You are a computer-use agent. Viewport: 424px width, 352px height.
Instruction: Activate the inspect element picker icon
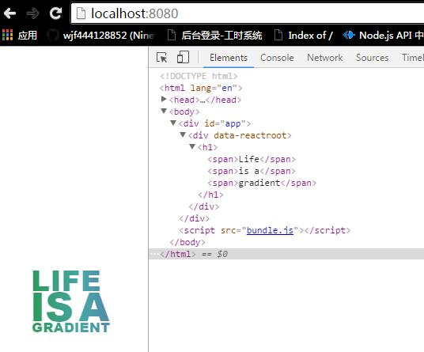(161, 58)
